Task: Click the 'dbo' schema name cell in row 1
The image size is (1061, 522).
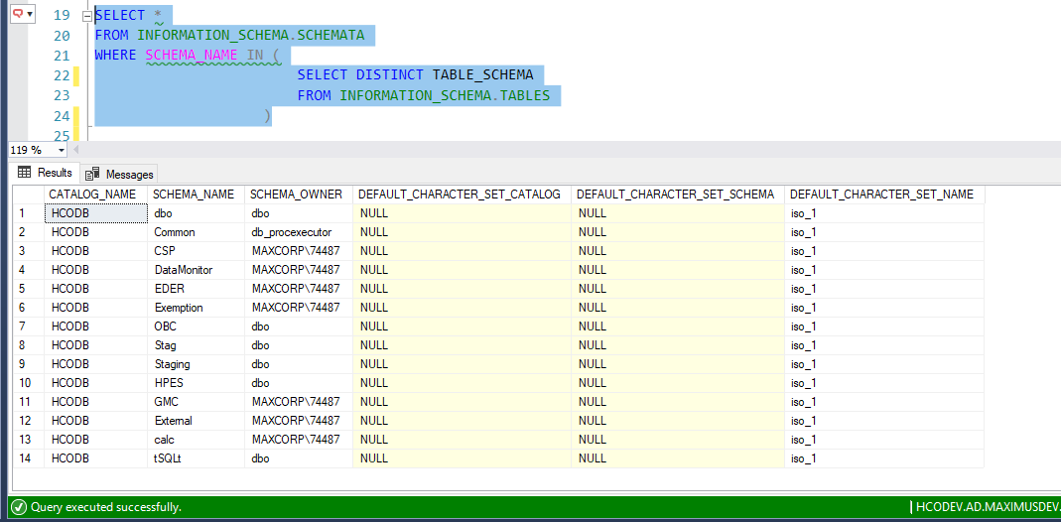Action: tap(197, 213)
